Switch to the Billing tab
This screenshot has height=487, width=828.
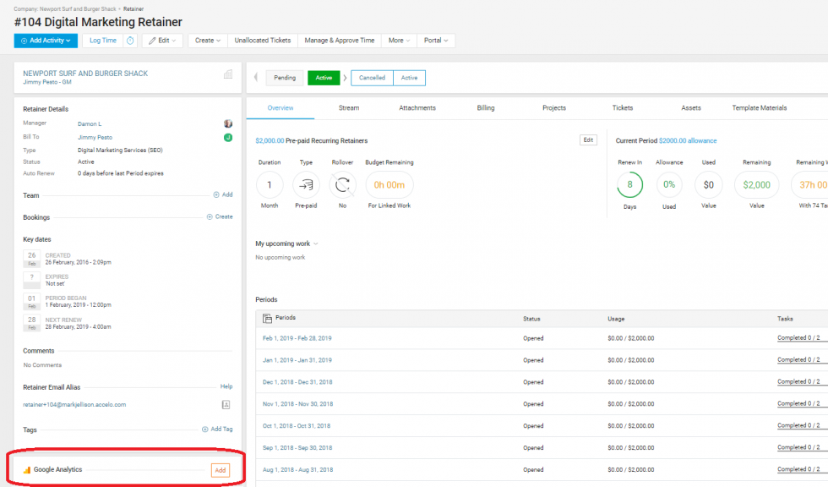486,108
